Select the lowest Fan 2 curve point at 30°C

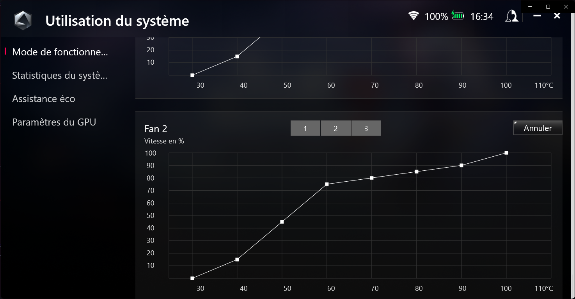pyautogui.click(x=192, y=278)
